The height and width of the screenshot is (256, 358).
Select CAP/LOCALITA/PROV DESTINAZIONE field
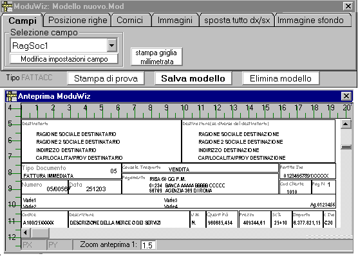(x=241, y=158)
